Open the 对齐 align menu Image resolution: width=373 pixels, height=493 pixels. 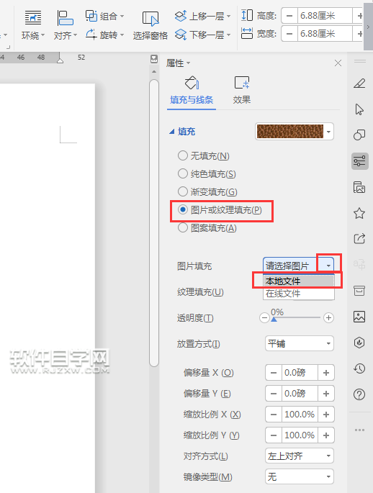pos(65,25)
